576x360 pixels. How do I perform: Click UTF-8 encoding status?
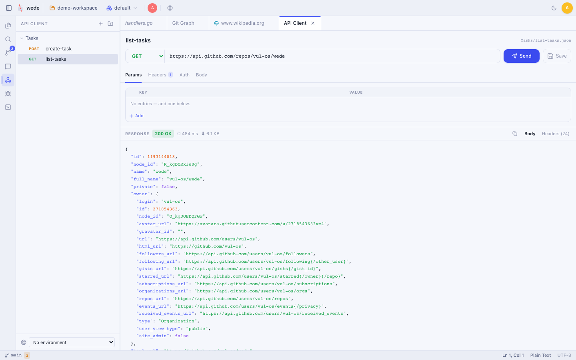point(564,355)
